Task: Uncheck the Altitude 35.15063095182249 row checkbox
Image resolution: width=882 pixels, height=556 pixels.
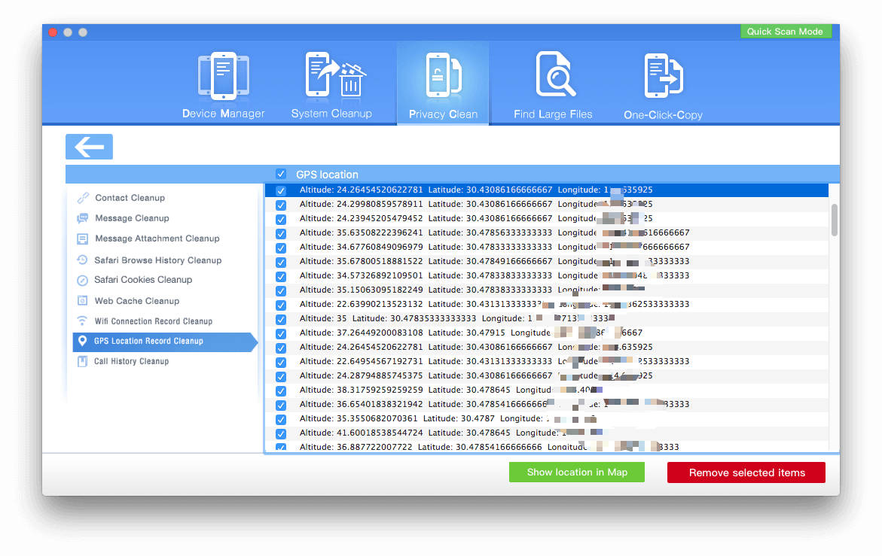Action: coord(281,291)
